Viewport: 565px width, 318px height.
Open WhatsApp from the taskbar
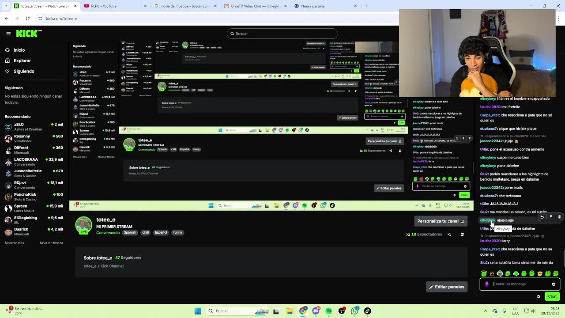(x=354, y=311)
